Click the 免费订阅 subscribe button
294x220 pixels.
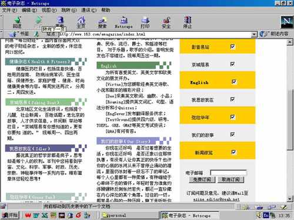click(x=202, y=180)
